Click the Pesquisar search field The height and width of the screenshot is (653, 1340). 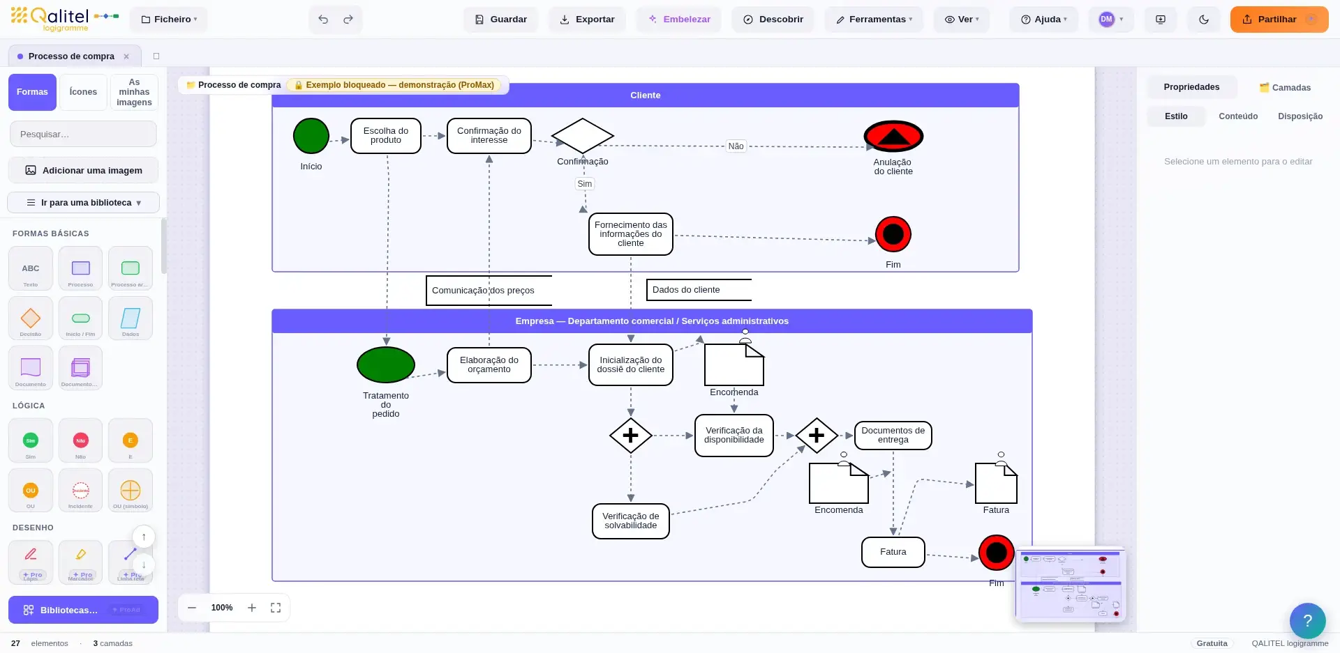[84, 134]
